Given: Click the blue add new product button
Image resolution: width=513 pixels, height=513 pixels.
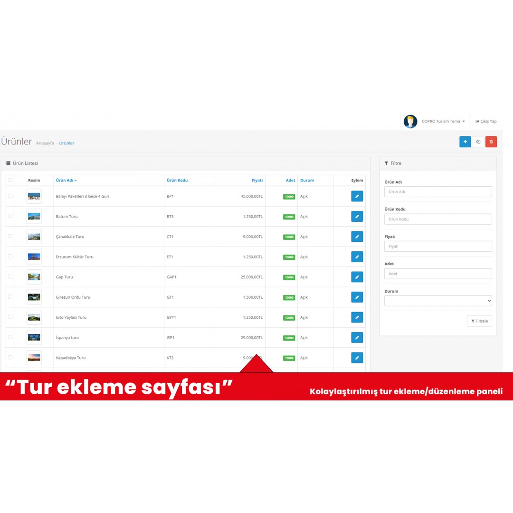Looking at the screenshot, I should (x=465, y=142).
